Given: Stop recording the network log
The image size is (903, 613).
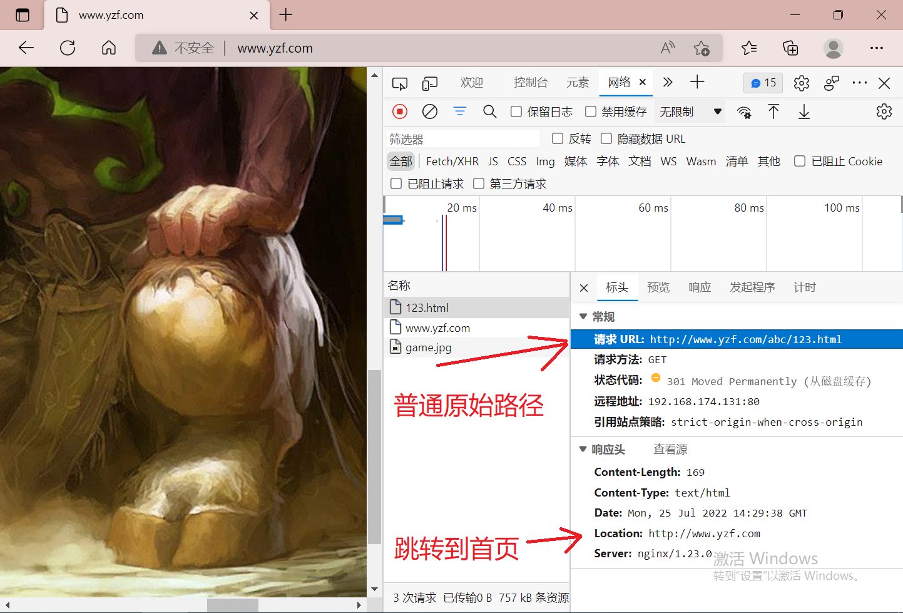Looking at the screenshot, I should coord(399,111).
